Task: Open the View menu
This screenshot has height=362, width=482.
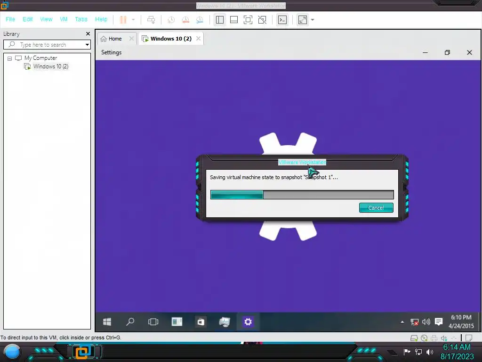Action: (46, 19)
